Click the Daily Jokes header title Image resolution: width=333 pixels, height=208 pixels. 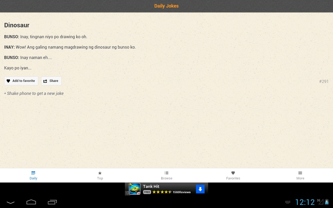pyautogui.click(x=166, y=6)
